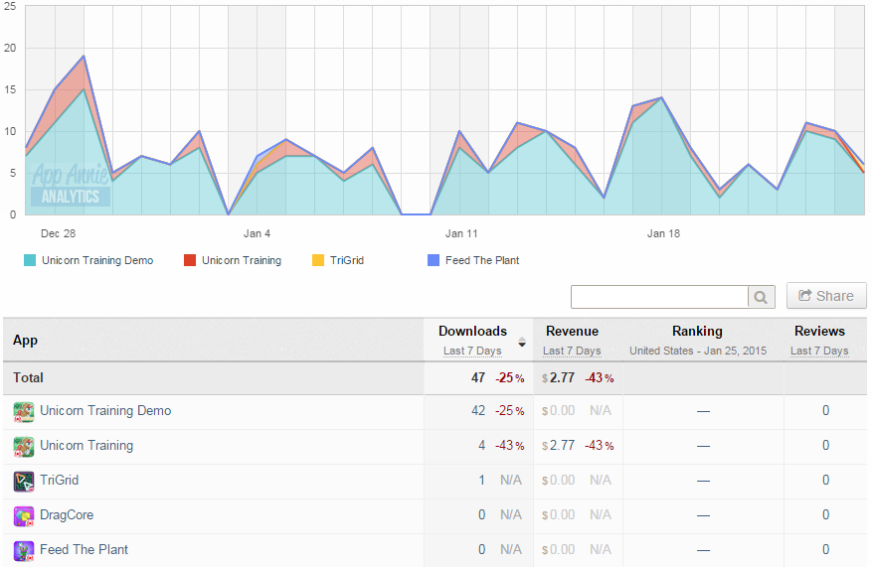Click the Unicorn Training Demo legend label
This screenshot has width=872, height=567.
(97, 260)
